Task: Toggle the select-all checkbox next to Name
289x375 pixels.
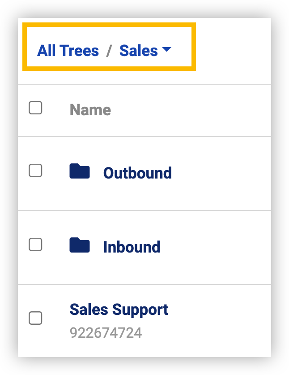Action: 35,108
